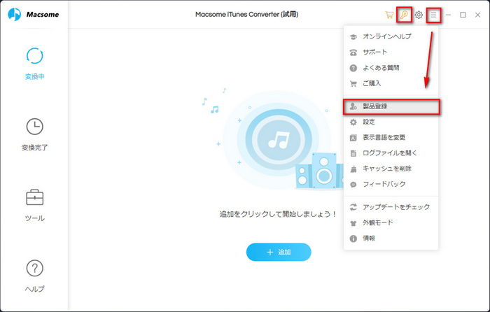Open the ツール toolbox section
The width and height of the screenshot is (490, 312).
(35, 206)
